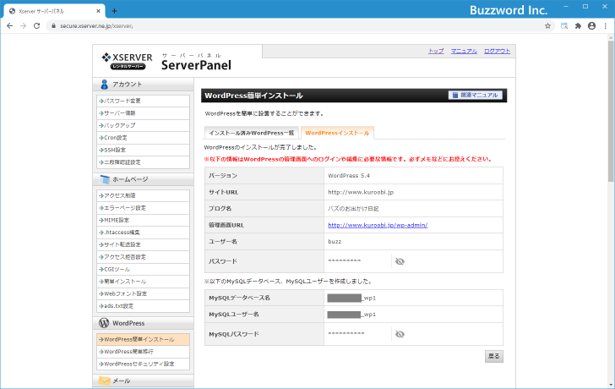This screenshot has height=389, width=615.
Task: Click the ブログ名 value text
Action: point(353,209)
